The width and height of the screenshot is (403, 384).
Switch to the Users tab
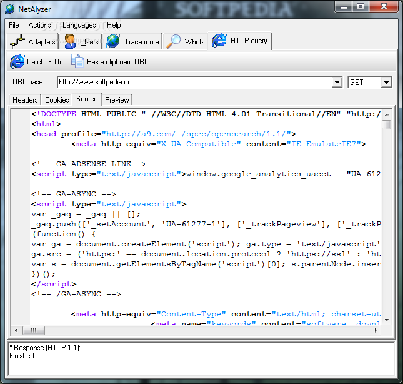pos(81,41)
